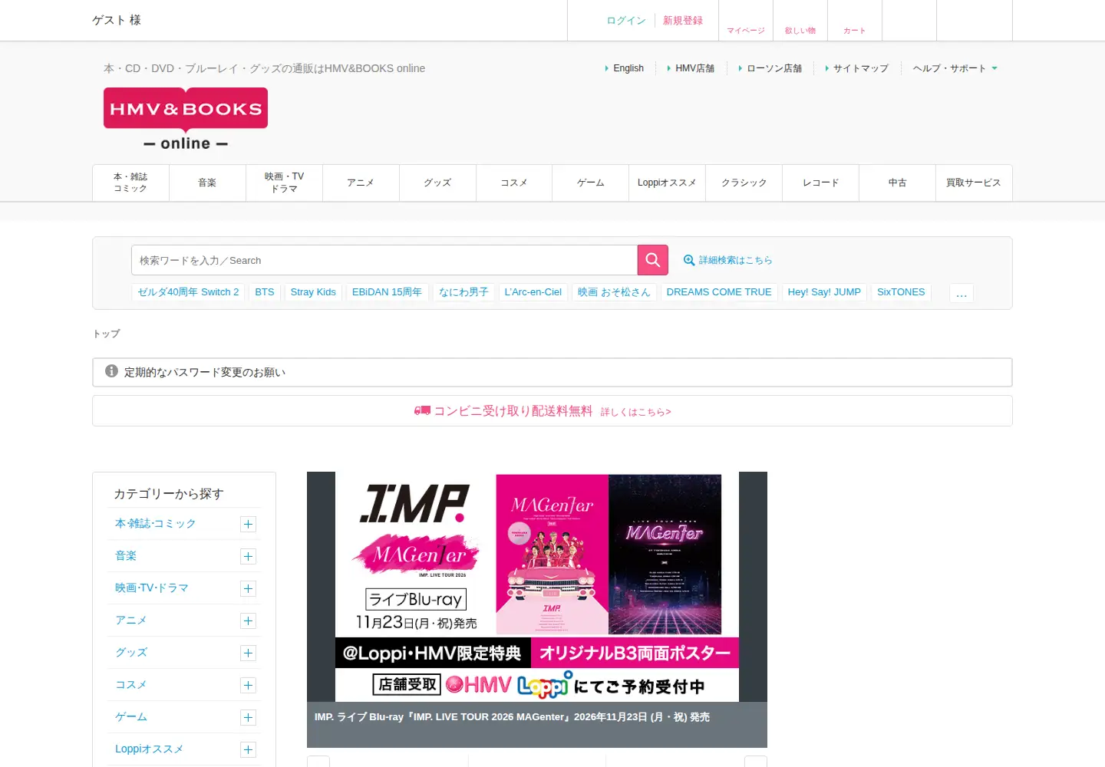
Task: Open the 詳細検索はこちら link
Action: click(735, 260)
